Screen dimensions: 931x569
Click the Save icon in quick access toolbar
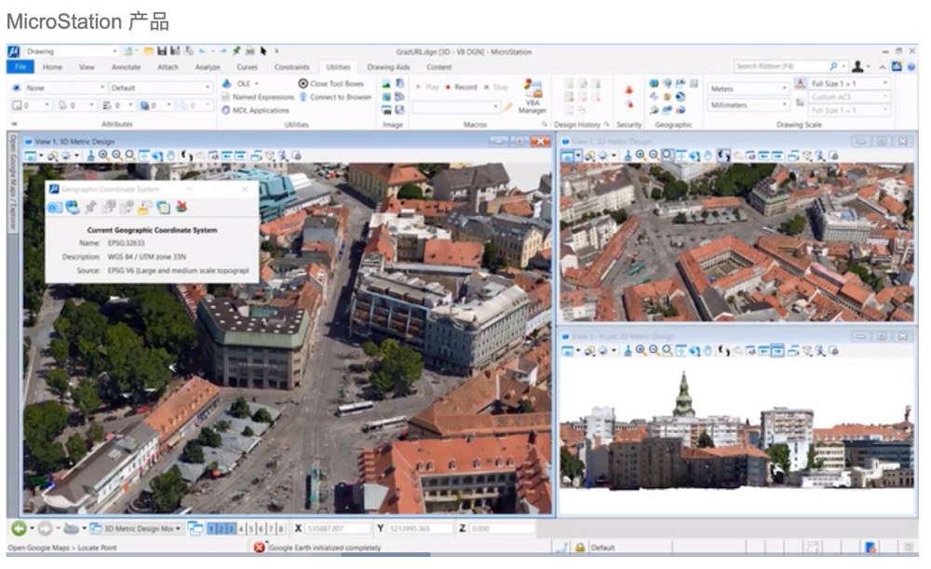(x=162, y=51)
